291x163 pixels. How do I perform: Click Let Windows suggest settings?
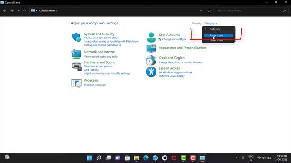click(x=175, y=72)
